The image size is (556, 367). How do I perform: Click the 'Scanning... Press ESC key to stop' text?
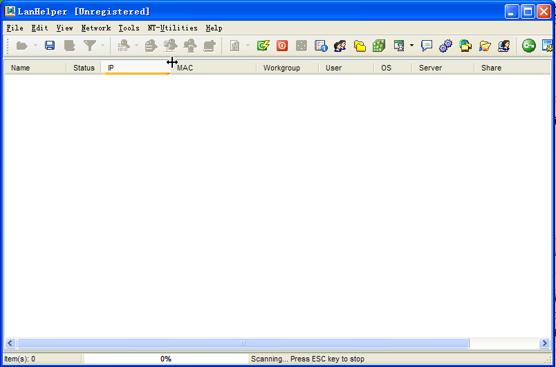pyautogui.click(x=308, y=359)
